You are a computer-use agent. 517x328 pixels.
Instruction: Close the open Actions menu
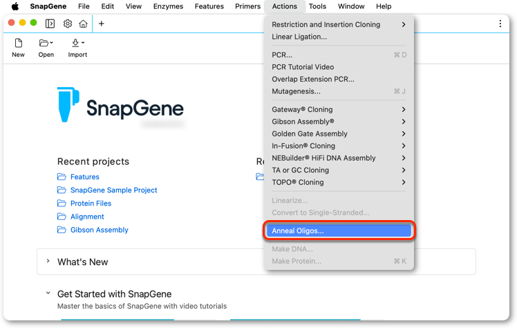point(285,6)
